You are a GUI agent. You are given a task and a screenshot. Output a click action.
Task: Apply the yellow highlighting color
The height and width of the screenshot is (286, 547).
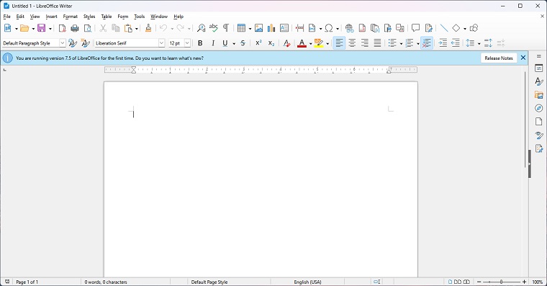(319, 43)
